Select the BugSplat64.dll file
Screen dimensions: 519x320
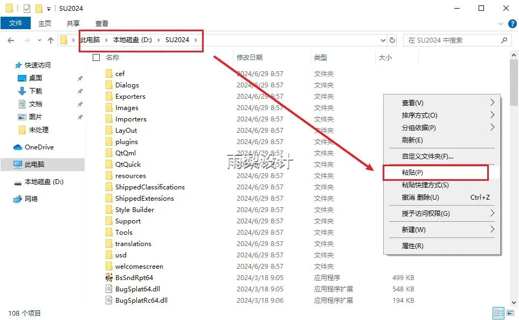[x=137, y=289]
